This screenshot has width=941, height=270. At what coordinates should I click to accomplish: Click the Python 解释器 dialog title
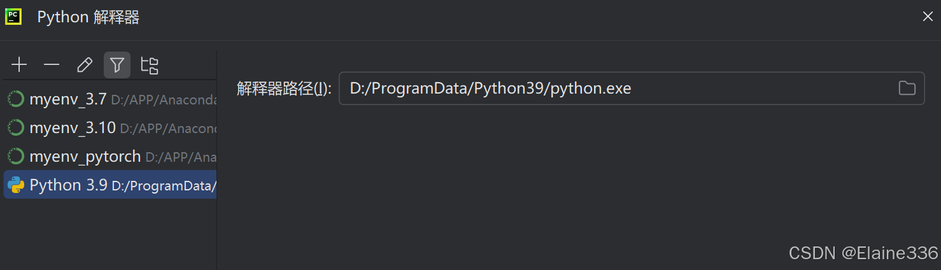tap(88, 17)
